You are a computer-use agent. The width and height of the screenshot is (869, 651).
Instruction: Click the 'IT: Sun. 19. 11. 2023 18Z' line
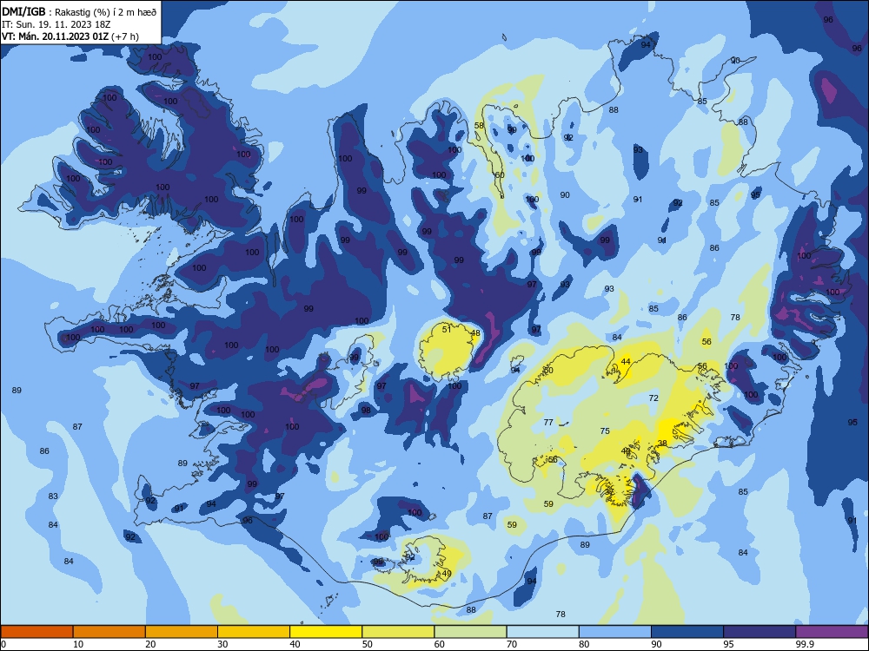56,24
